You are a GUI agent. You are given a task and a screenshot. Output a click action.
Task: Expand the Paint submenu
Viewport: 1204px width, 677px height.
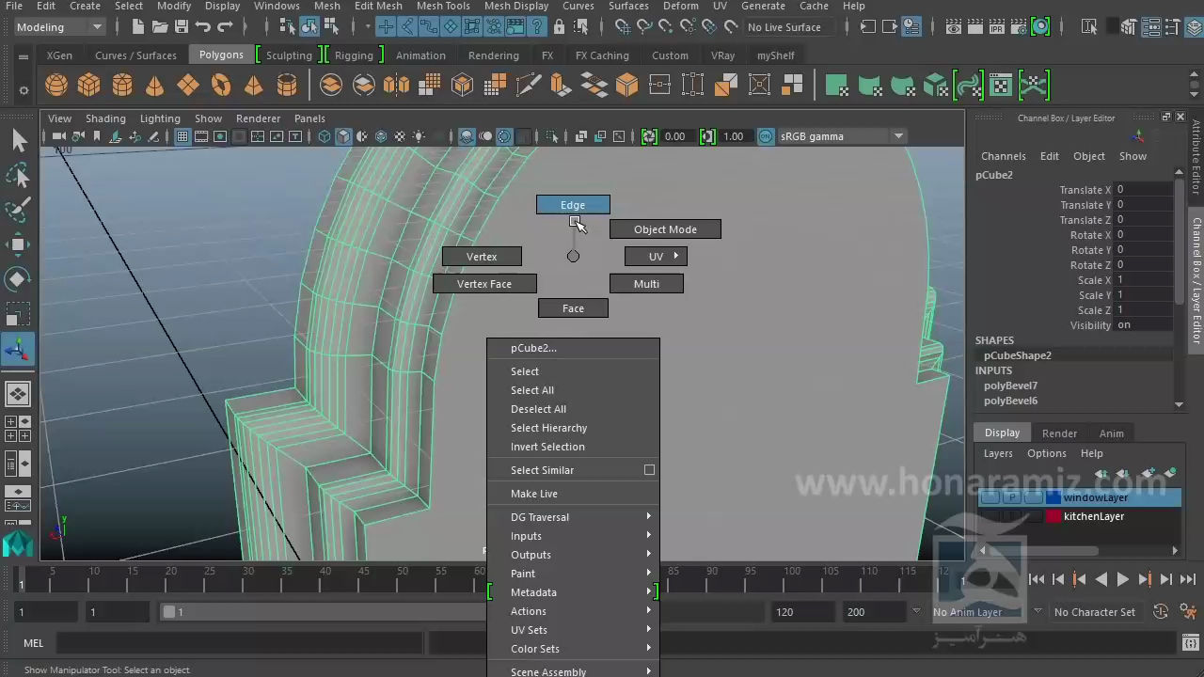click(x=573, y=574)
